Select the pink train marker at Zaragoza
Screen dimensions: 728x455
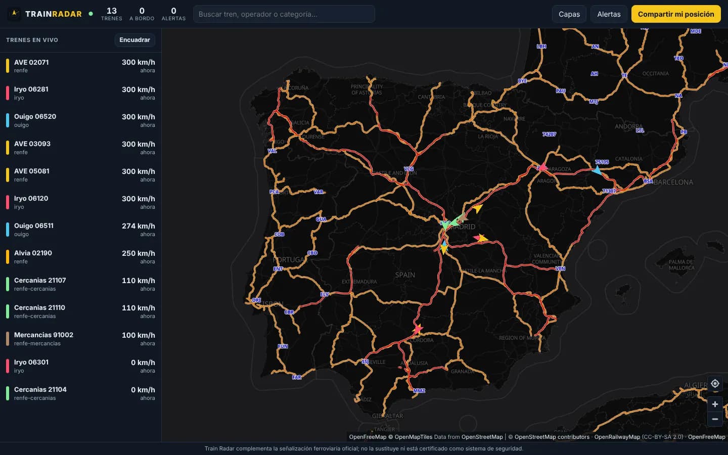(542, 167)
